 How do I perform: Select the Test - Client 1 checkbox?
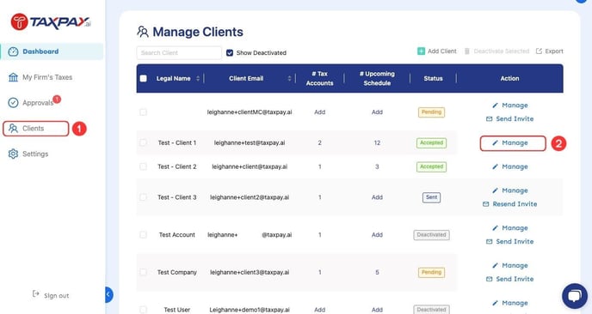point(143,142)
